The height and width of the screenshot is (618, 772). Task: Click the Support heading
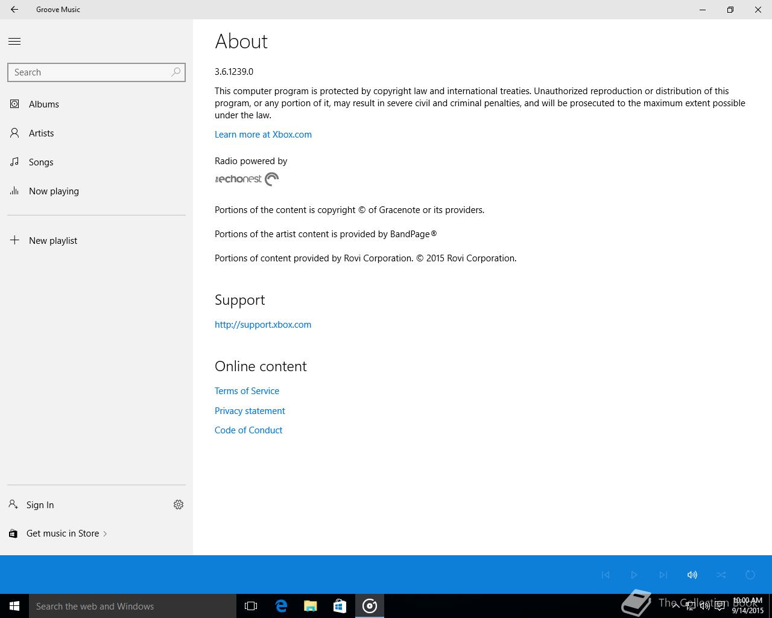[239, 300]
